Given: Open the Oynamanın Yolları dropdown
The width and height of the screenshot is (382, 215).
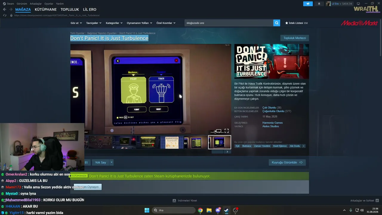Looking at the screenshot, I should tap(139, 23).
